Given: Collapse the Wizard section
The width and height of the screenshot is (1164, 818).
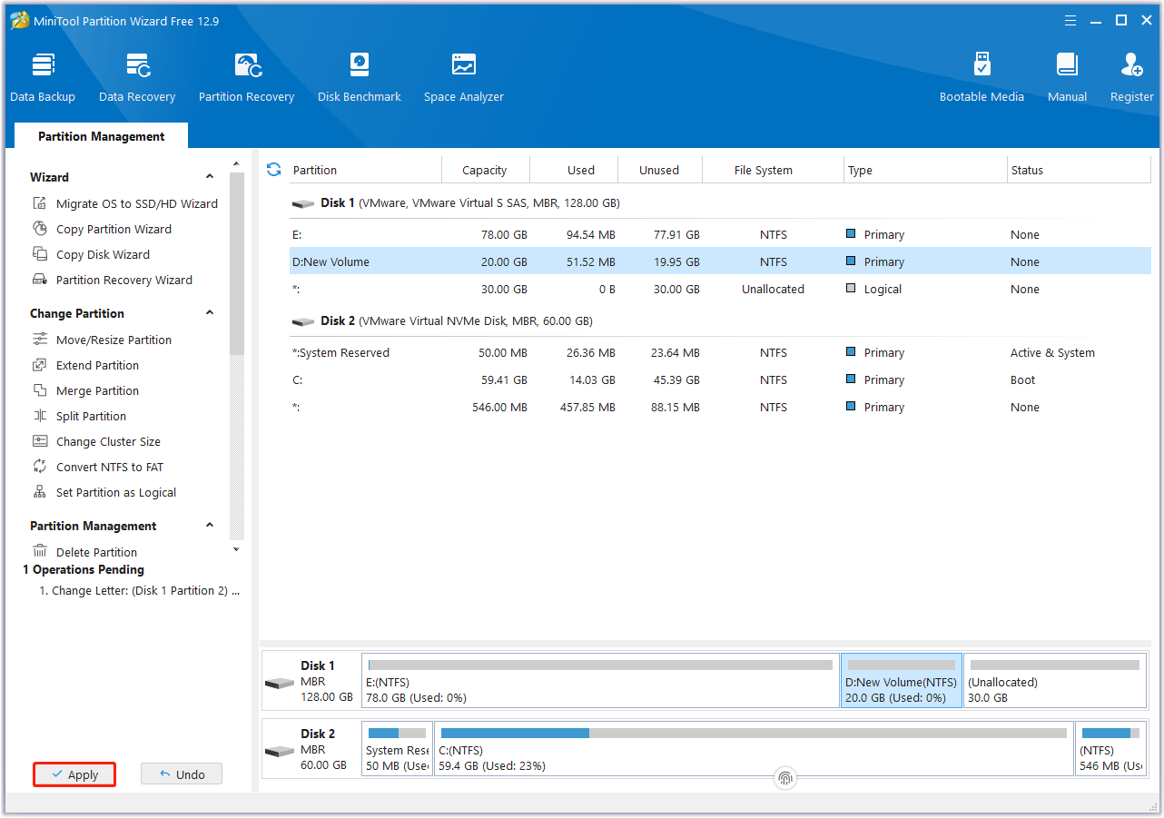Looking at the screenshot, I should point(209,175).
